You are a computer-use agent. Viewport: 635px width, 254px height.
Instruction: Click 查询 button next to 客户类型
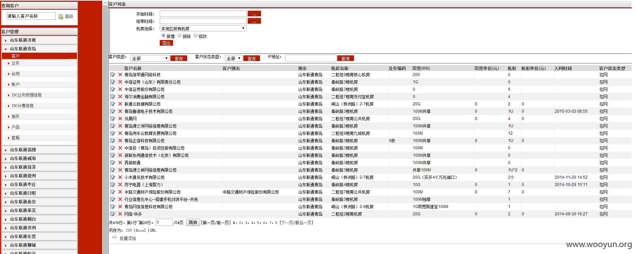[179, 58]
